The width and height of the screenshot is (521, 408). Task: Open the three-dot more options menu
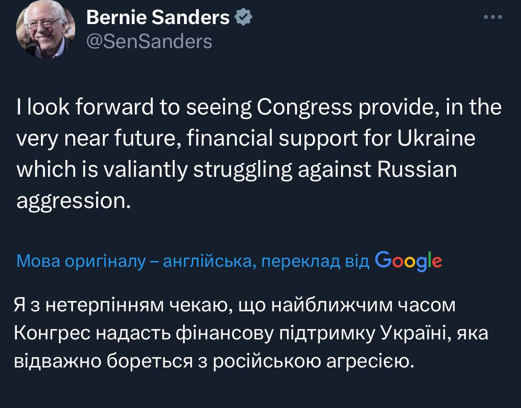(x=493, y=17)
